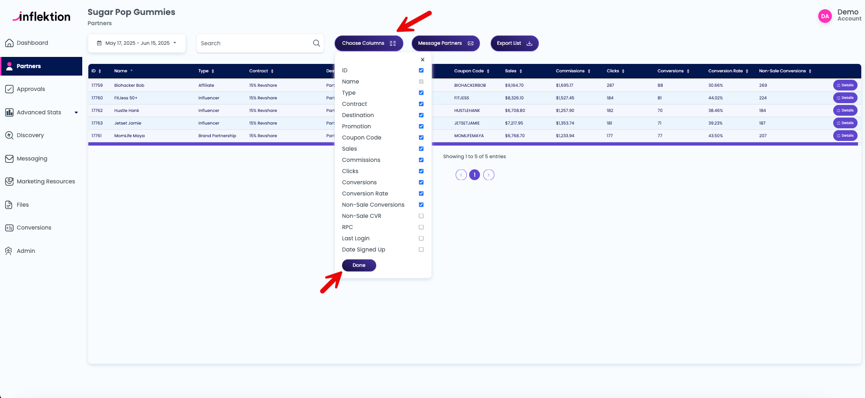Open Partners in sidebar
This screenshot has width=865, height=398.
[x=42, y=66]
